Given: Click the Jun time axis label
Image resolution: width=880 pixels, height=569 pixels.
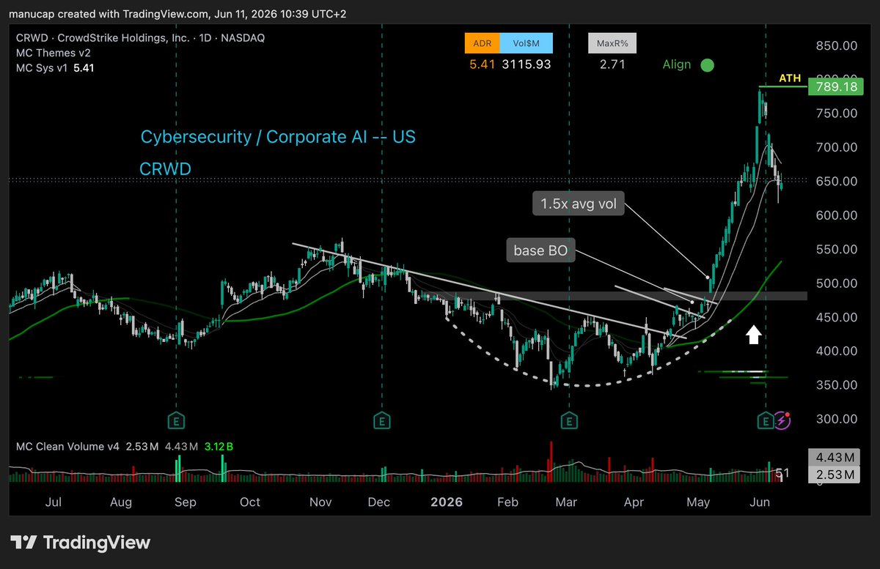Looking at the screenshot, I should coord(760,502).
